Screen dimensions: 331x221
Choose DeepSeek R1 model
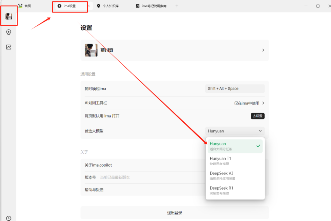click(x=235, y=190)
